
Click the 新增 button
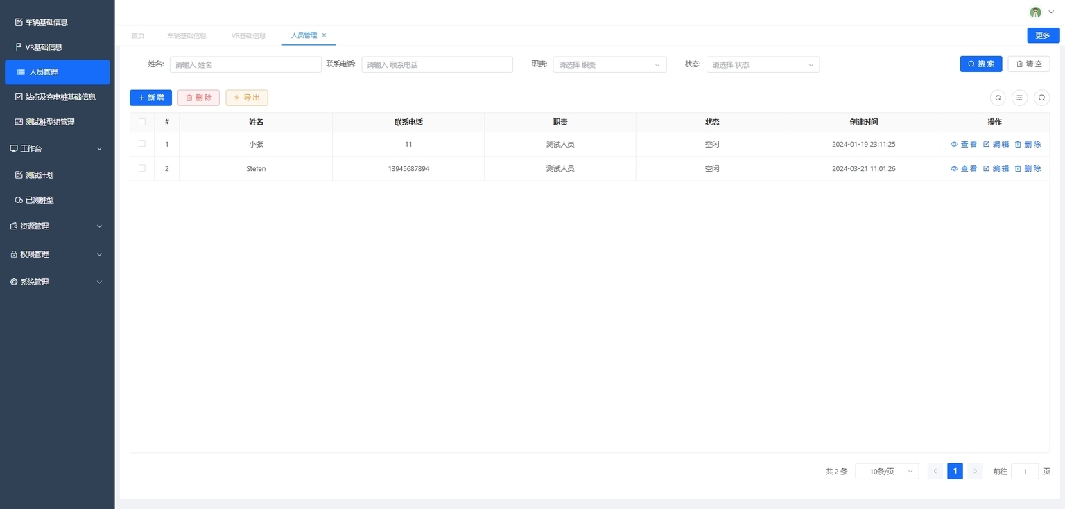pos(150,98)
